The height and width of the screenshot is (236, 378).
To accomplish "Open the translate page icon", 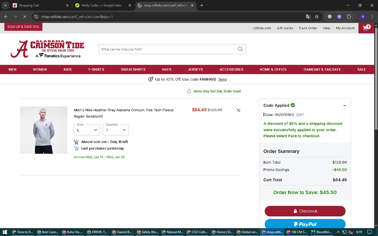I will point(308,17).
